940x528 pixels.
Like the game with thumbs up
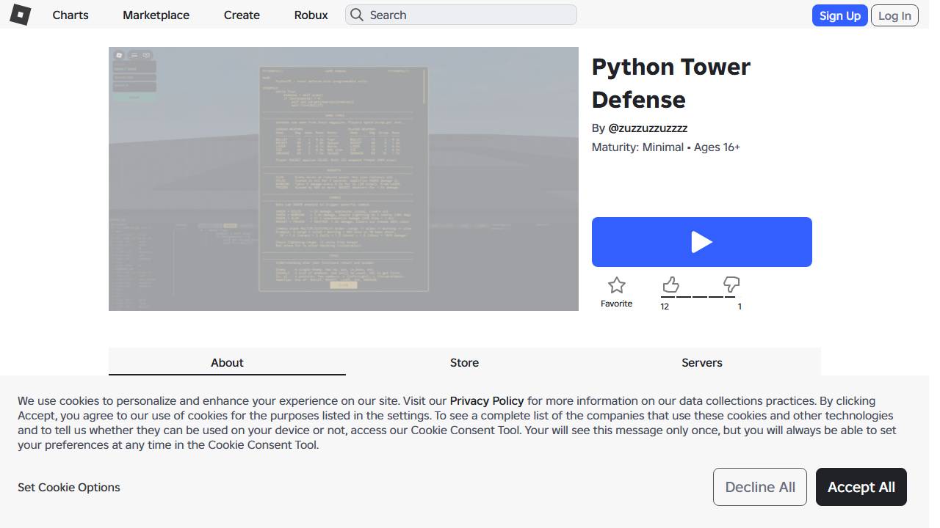pos(670,285)
